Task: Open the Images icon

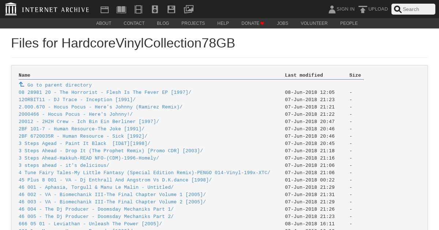Action: pos(189,9)
